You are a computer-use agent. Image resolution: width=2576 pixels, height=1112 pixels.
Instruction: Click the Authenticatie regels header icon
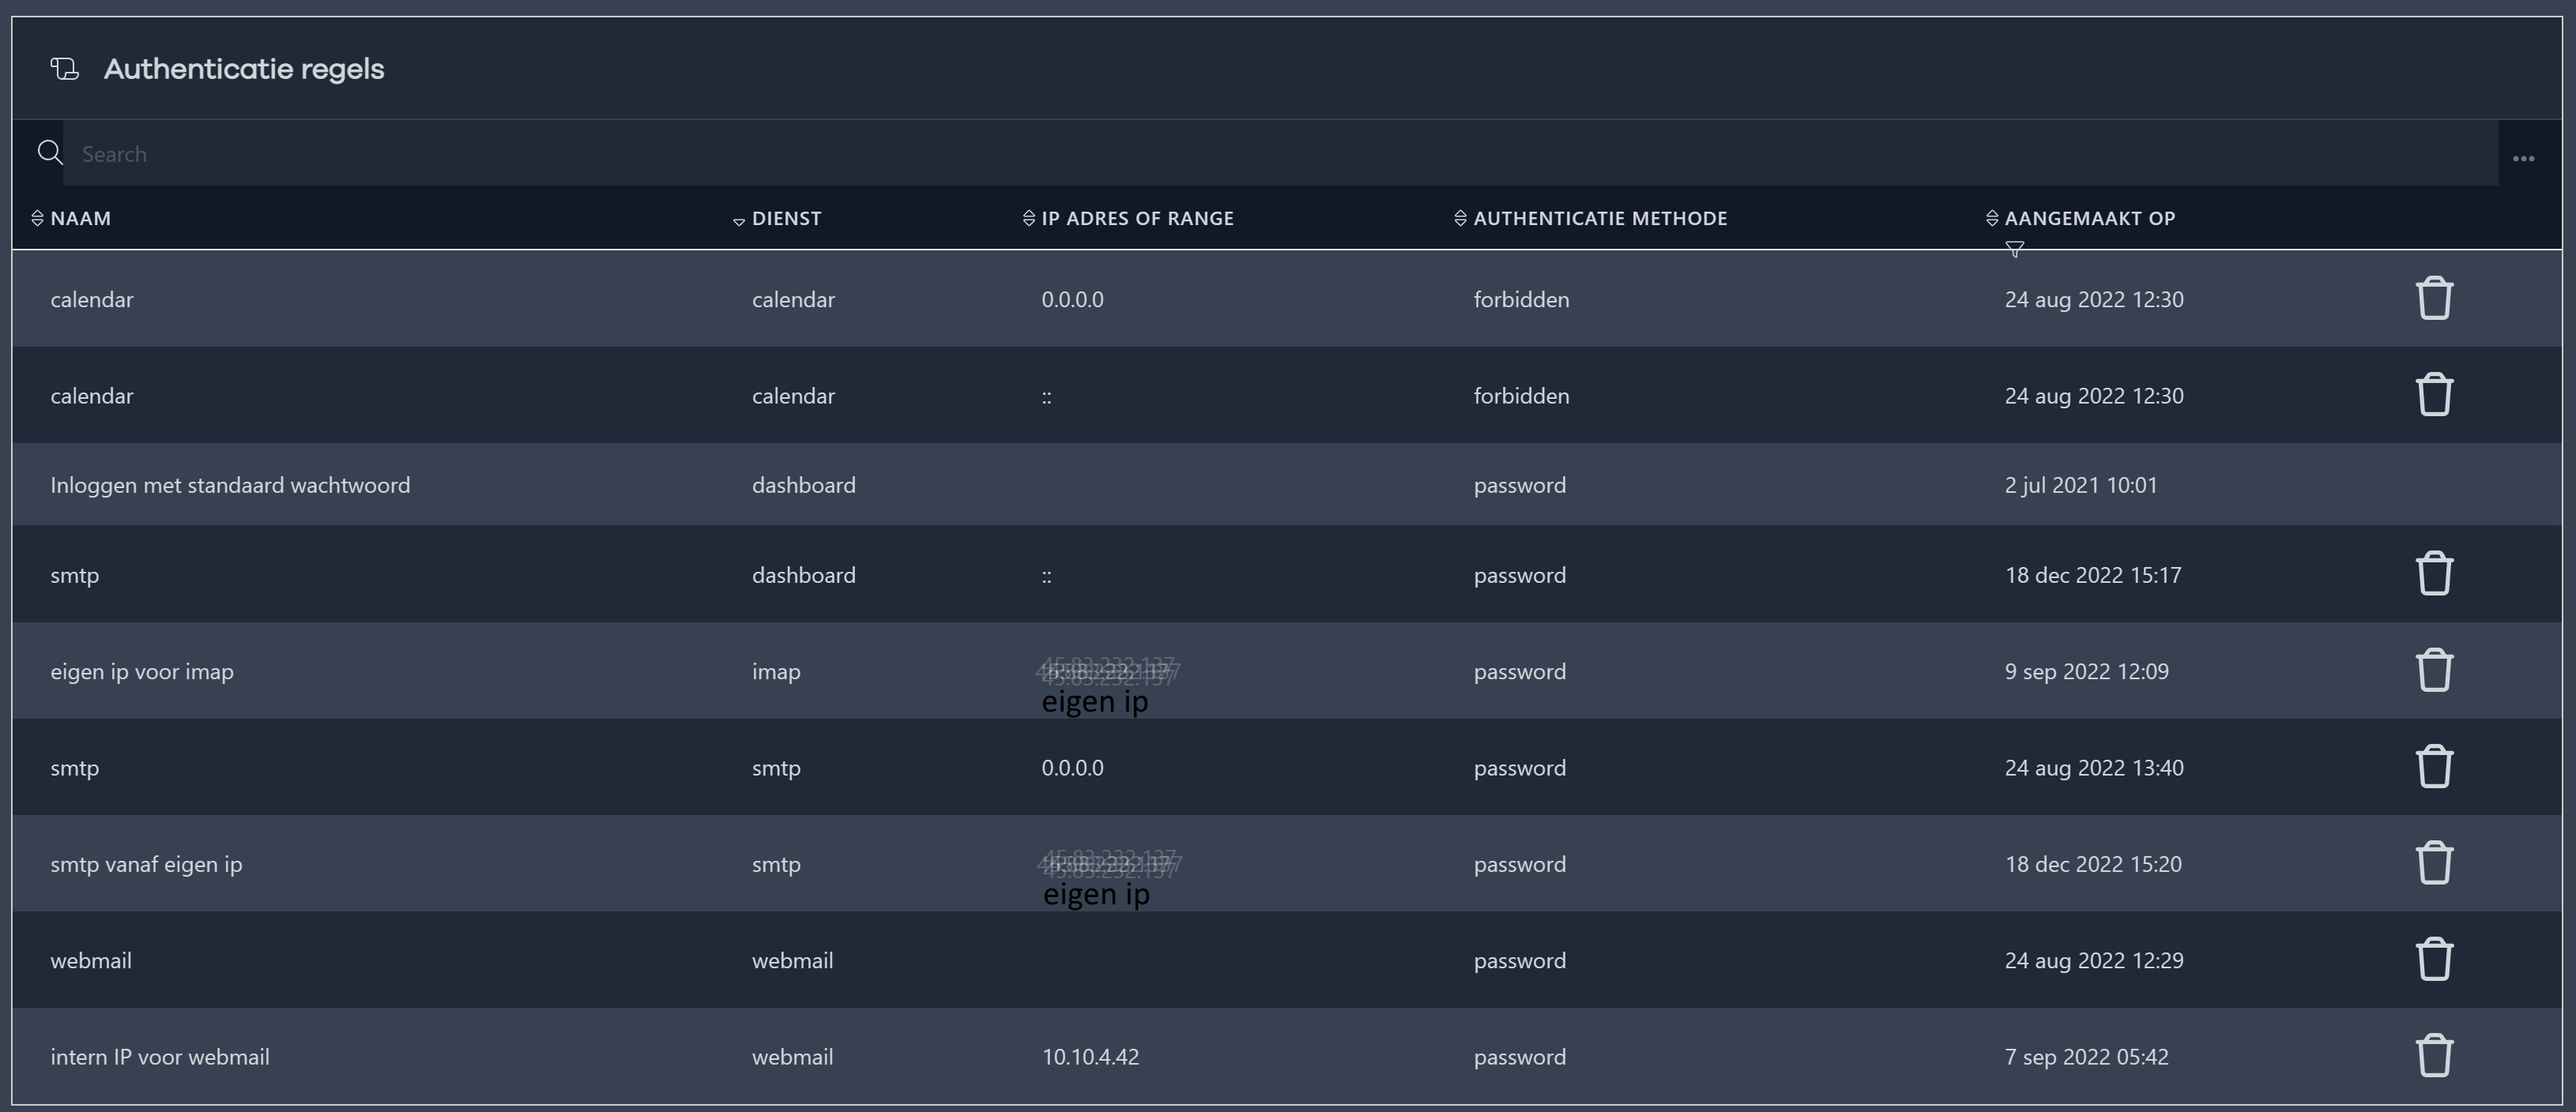coord(65,69)
